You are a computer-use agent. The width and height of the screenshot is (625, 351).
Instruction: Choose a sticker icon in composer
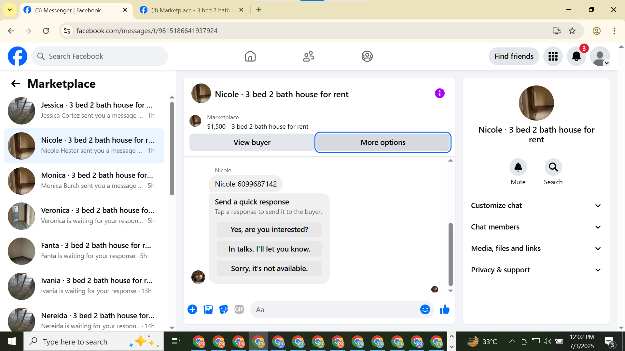(224, 310)
